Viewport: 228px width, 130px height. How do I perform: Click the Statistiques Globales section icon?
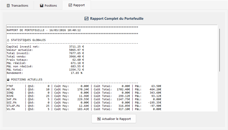[8, 40]
